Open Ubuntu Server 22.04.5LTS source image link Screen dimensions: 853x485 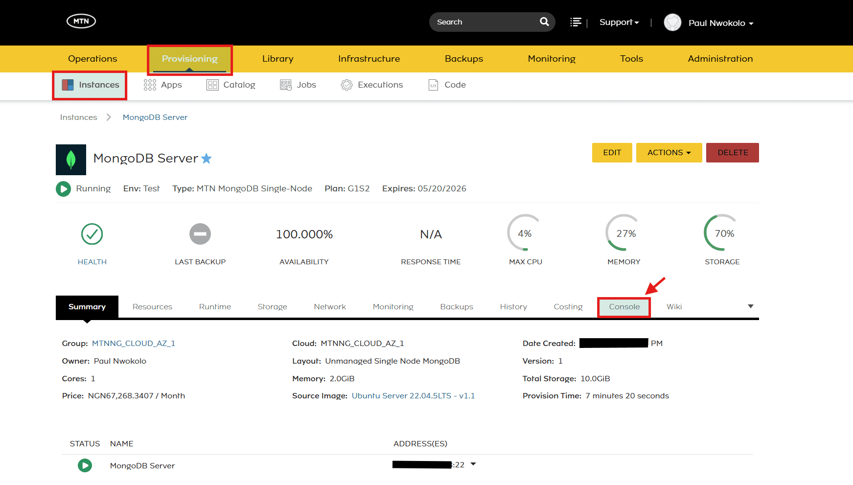414,396
